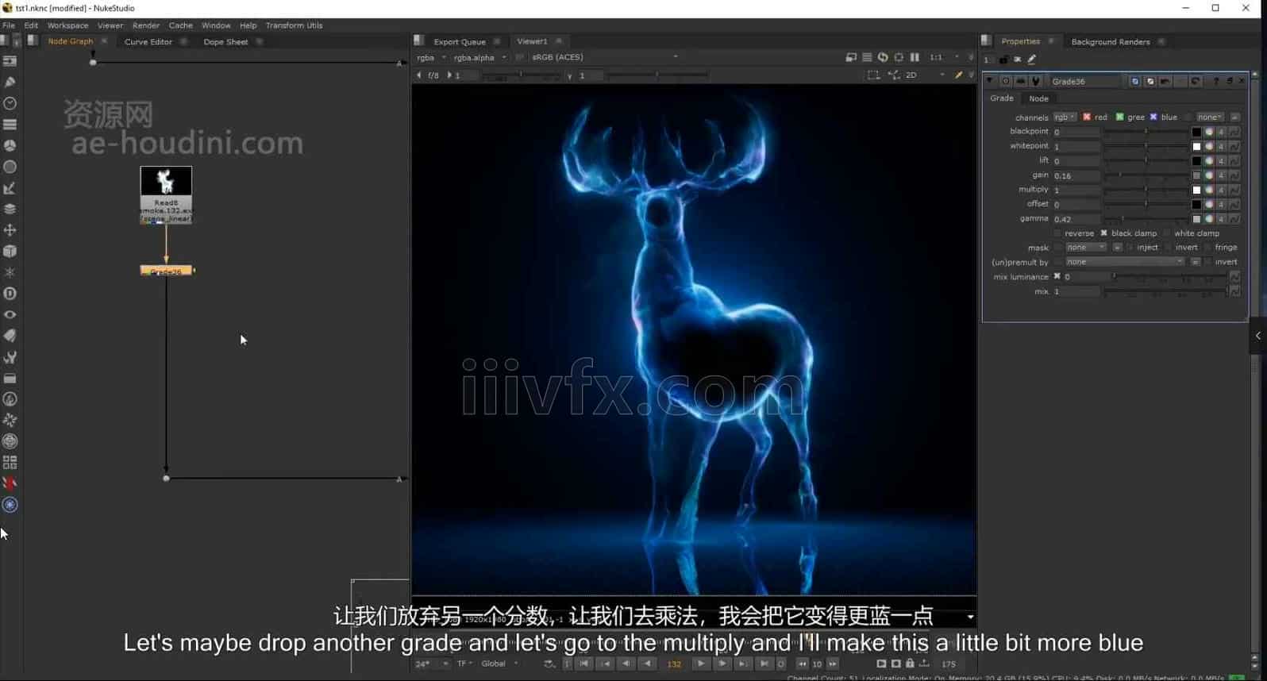Open the (un)premult by dropdown
The height and width of the screenshot is (681, 1267).
click(1125, 262)
